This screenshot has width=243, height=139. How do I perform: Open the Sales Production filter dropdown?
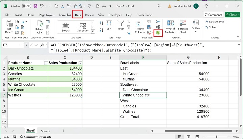click(80, 63)
